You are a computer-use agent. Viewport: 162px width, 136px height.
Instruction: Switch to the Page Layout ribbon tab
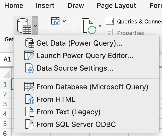[x=116, y=6]
